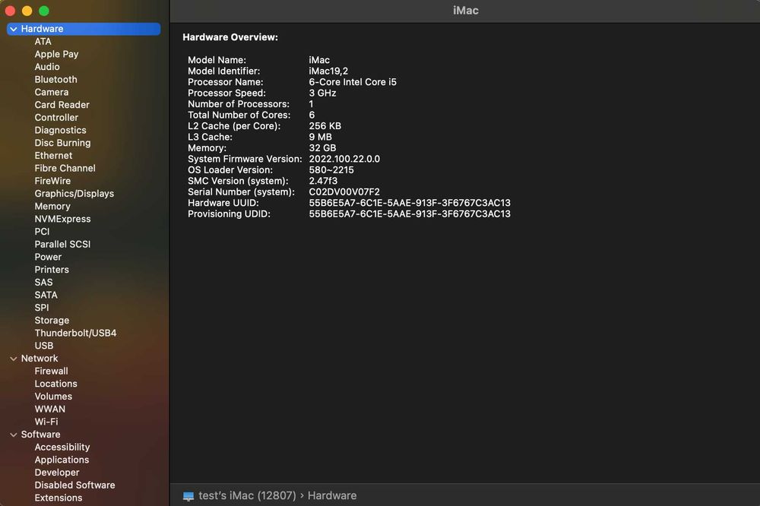Select the Software category label
Image resolution: width=760 pixels, height=506 pixels.
41,435
